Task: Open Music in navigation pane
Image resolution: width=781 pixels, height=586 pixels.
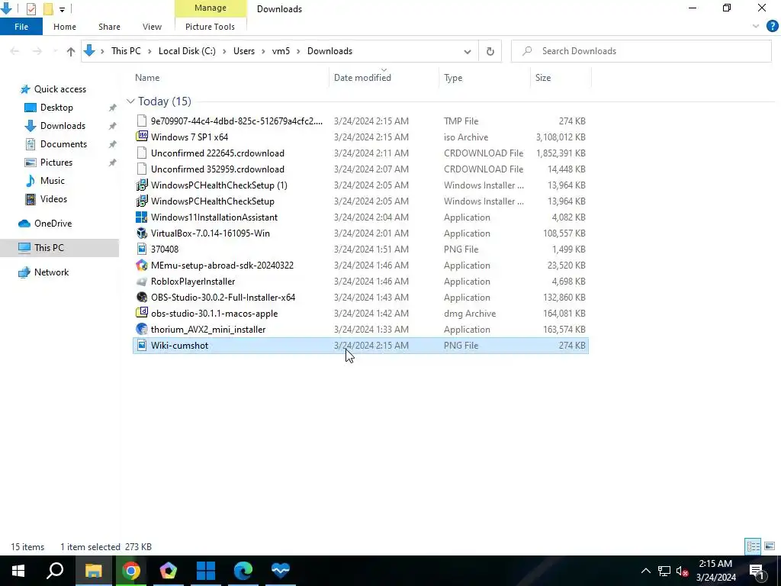Action: [x=53, y=181]
